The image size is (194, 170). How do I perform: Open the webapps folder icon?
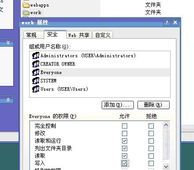[x=26, y=5]
